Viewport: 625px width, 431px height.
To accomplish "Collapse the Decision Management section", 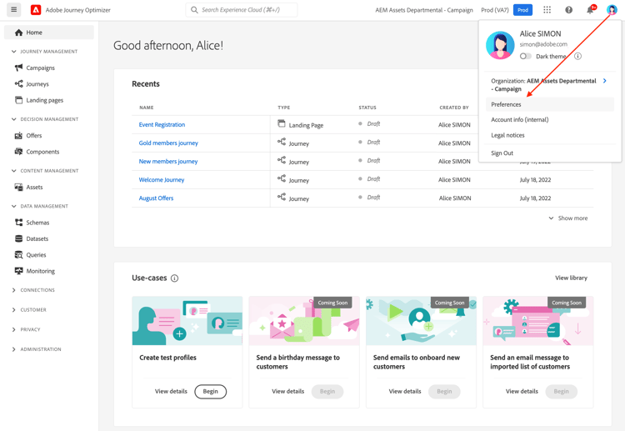I will 14,119.
